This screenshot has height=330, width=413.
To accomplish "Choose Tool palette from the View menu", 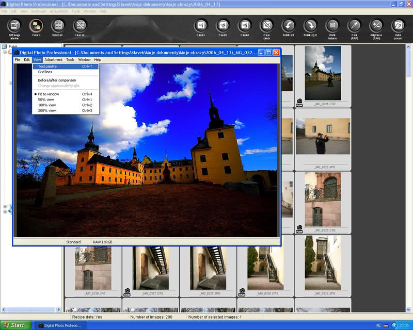I will coord(66,67).
